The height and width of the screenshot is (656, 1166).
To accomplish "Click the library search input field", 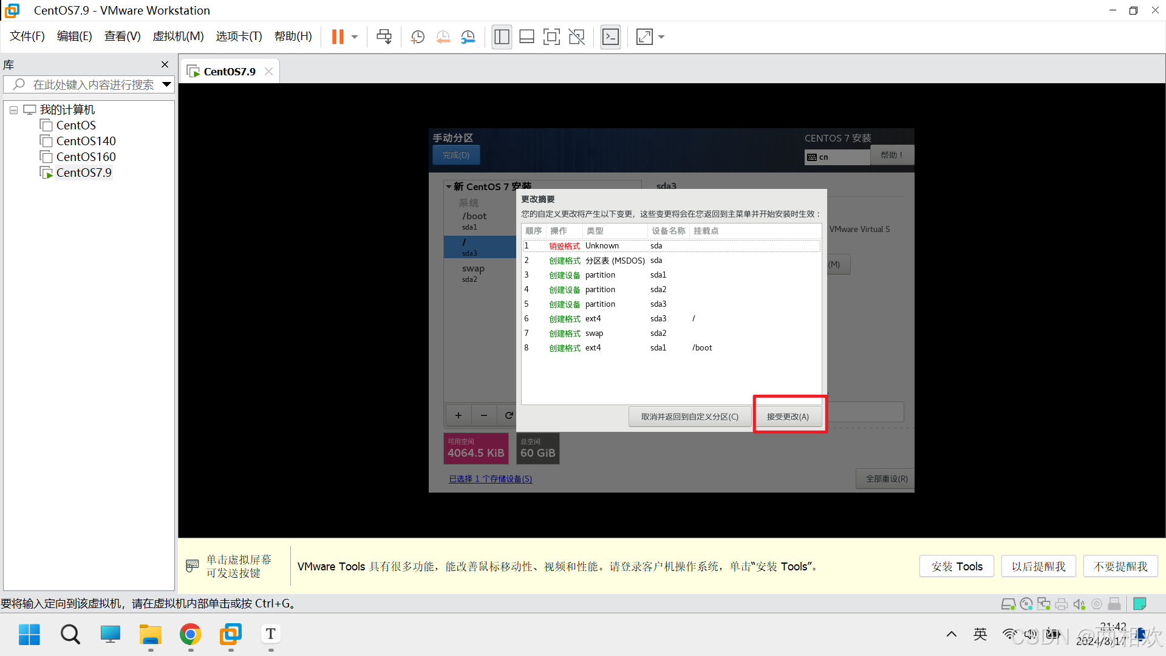I will click(x=91, y=84).
